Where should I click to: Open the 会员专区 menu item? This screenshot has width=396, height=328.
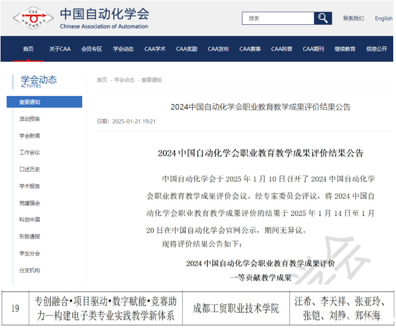coord(92,49)
